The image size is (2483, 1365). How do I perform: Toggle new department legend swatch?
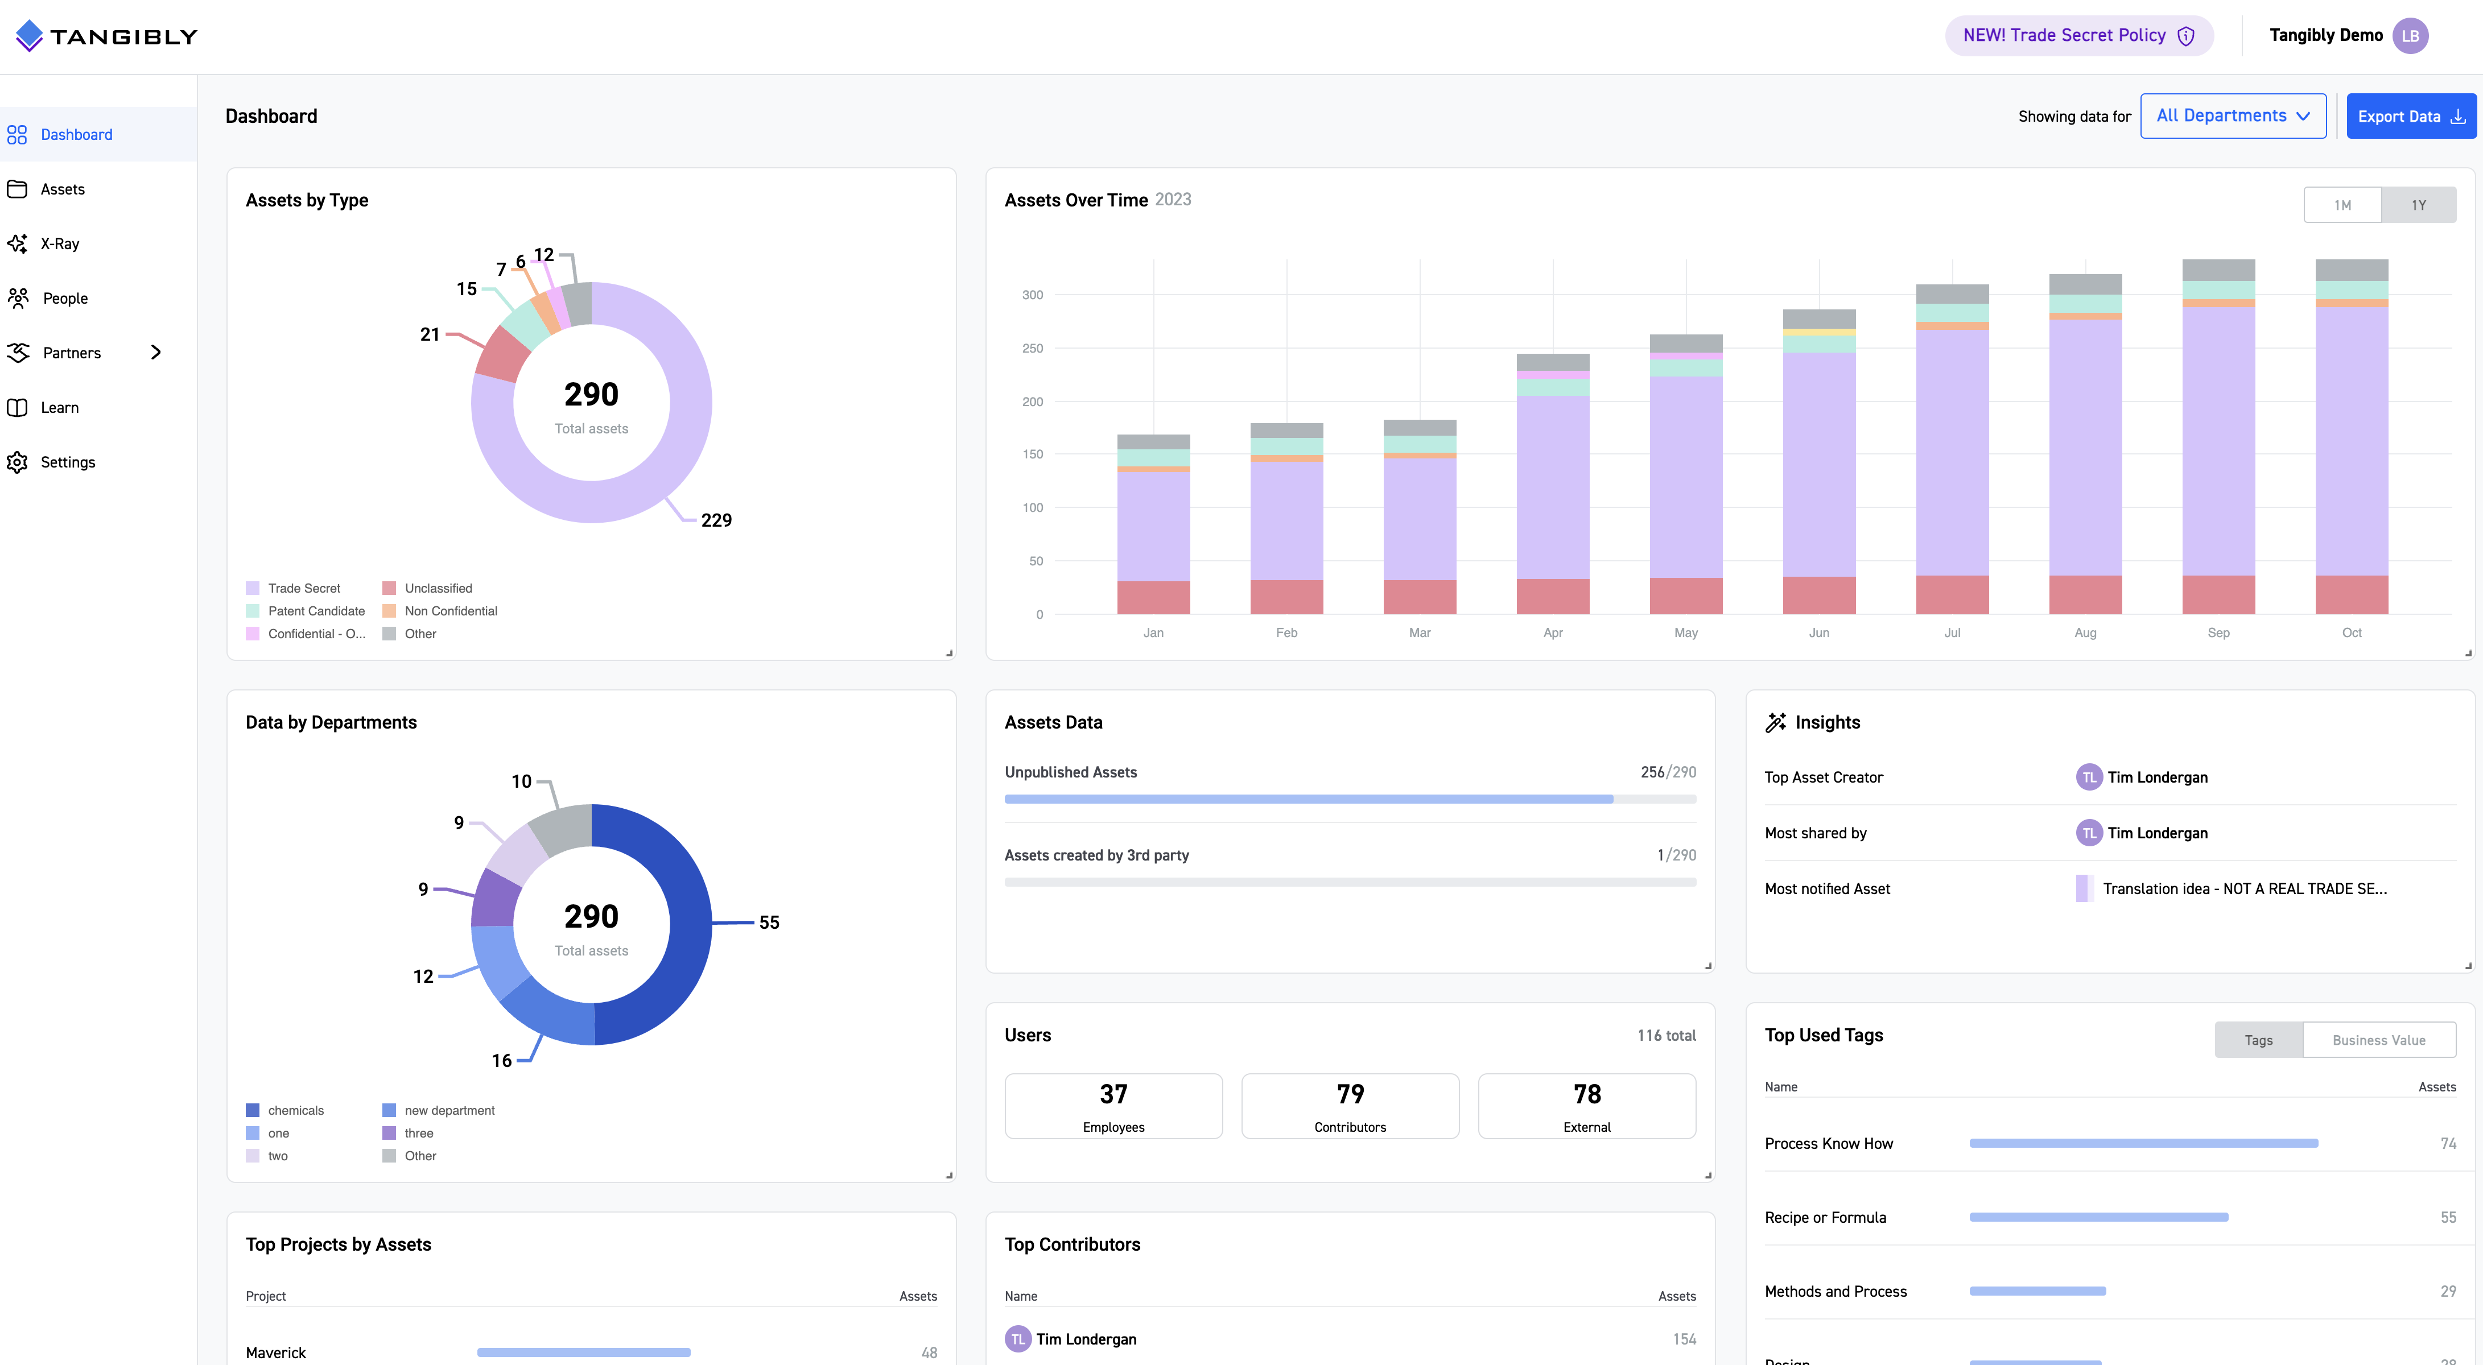point(389,1111)
